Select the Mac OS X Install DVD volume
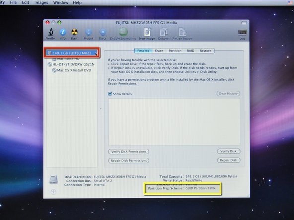 pyautogui.click(x=72, y=70)
